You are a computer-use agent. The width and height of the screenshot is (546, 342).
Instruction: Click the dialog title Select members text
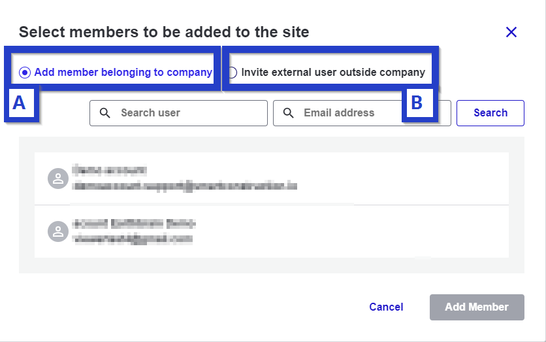pyautogui.click(x=164, y=32)
